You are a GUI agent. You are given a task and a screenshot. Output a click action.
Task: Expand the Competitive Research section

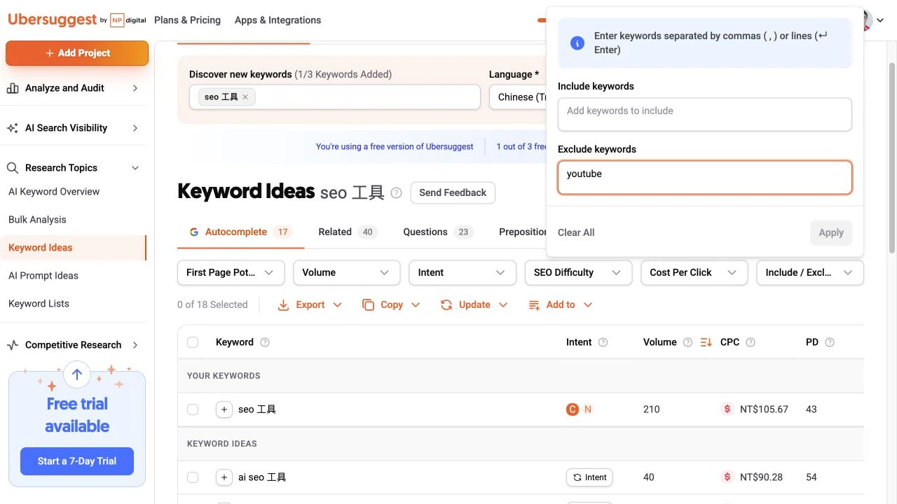coord(135,345)
